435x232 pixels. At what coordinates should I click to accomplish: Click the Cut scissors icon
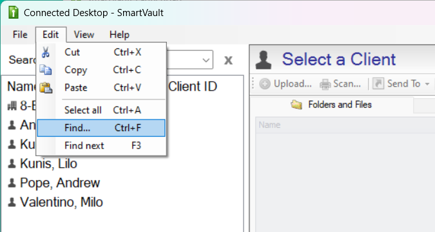click(46, 52)
